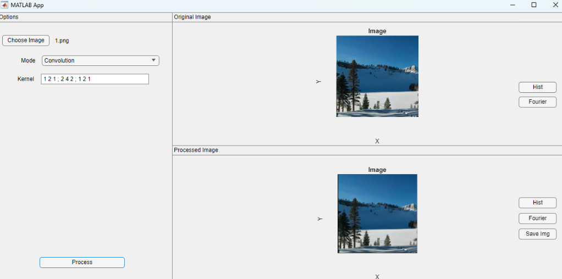Viewport: 562px width, 279px height.
Task: Click the processed image thumbnail
Action: tap(377, 214)
